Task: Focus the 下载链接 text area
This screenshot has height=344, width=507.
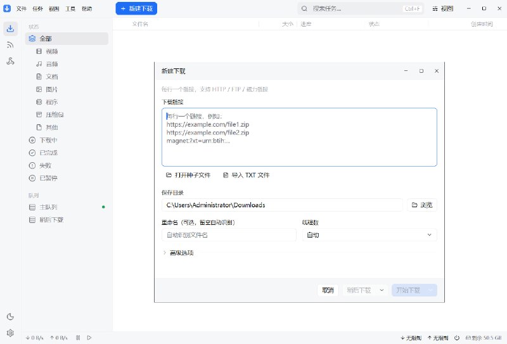Action: [299, 137]
